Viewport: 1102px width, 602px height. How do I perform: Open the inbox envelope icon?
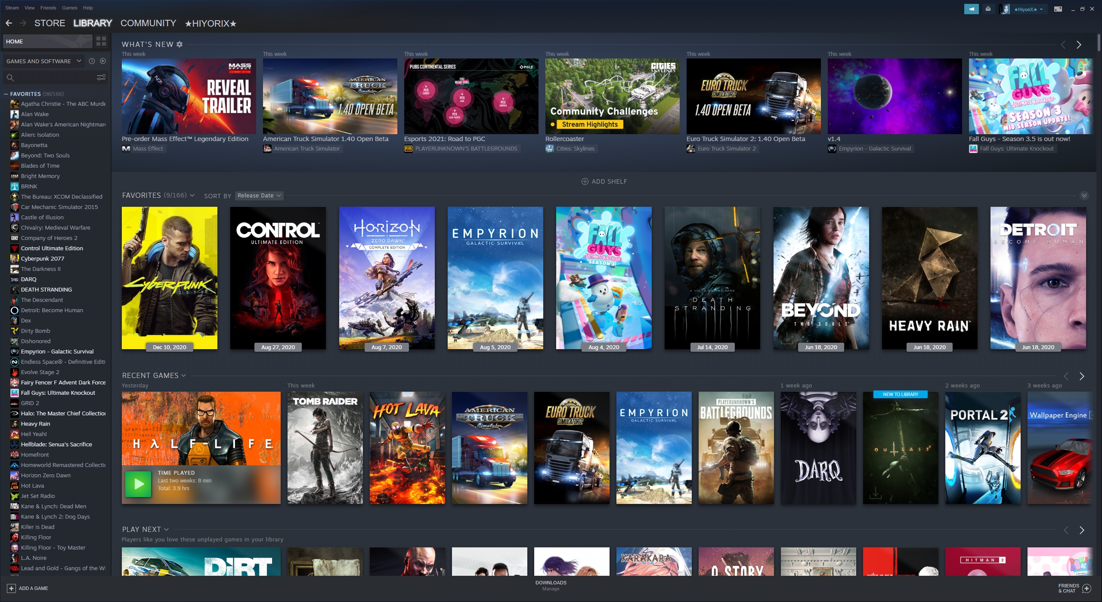pyautogui.click(x=988, y=9)
